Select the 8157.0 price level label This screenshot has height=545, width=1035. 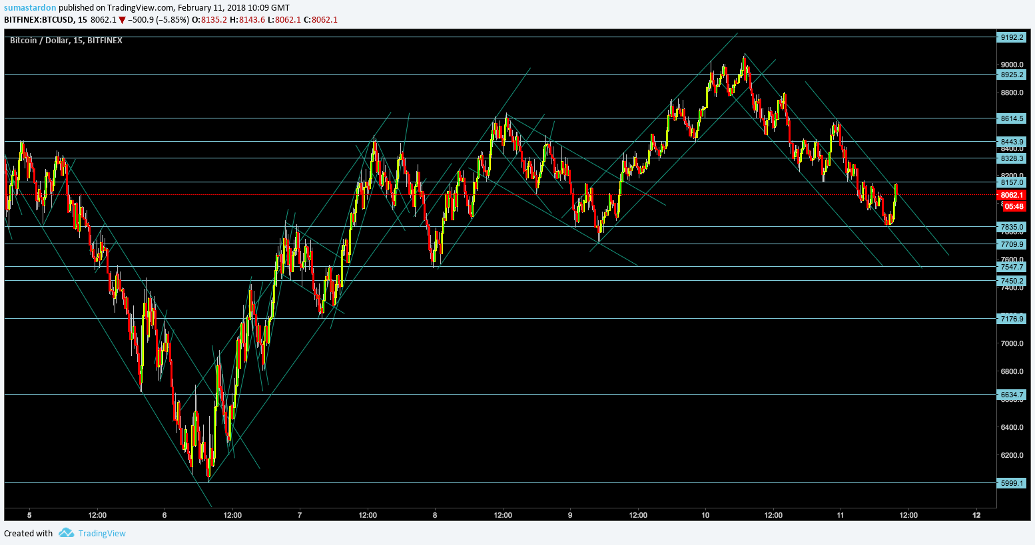point(1011,182)
